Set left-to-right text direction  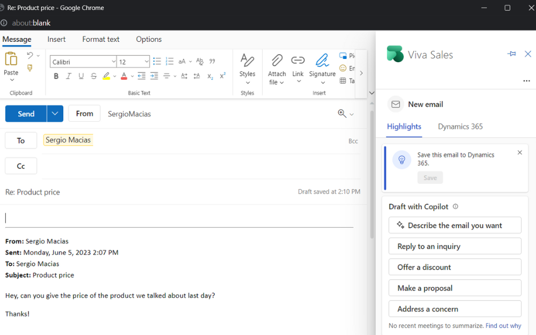pyautogui.click(x=184, y=76)
